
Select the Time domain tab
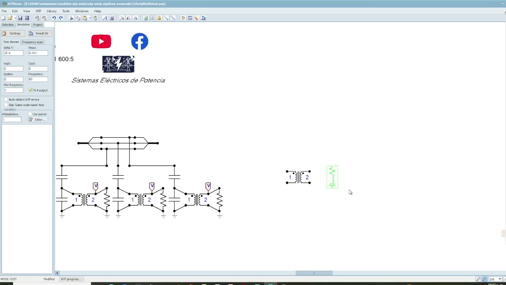coord(11,42)
